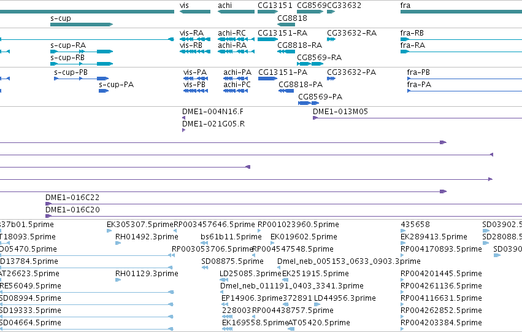Click the CG8818 gene label
The image size is (522, 332).
(293, 18)
